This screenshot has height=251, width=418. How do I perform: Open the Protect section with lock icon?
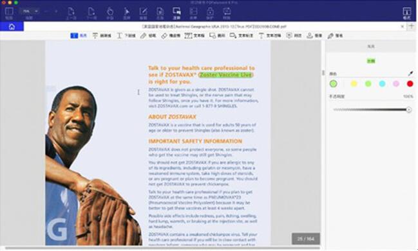coord(210,13)
